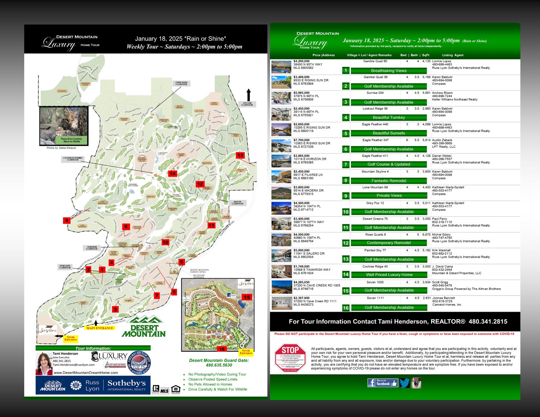Click the Twitter bird icon
Image resolution: width=540 pixels, height=417 pixels.
[405, 383]
